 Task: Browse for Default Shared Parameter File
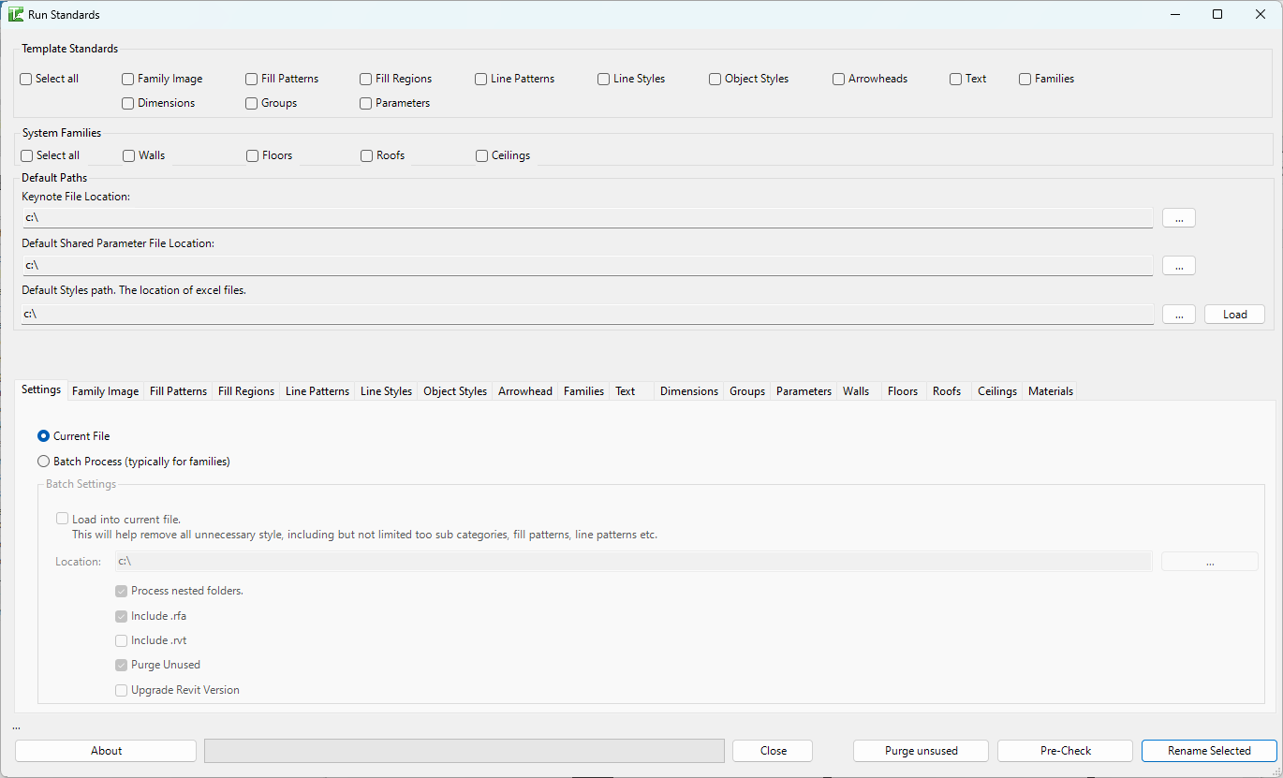(x=1178, y=266)
